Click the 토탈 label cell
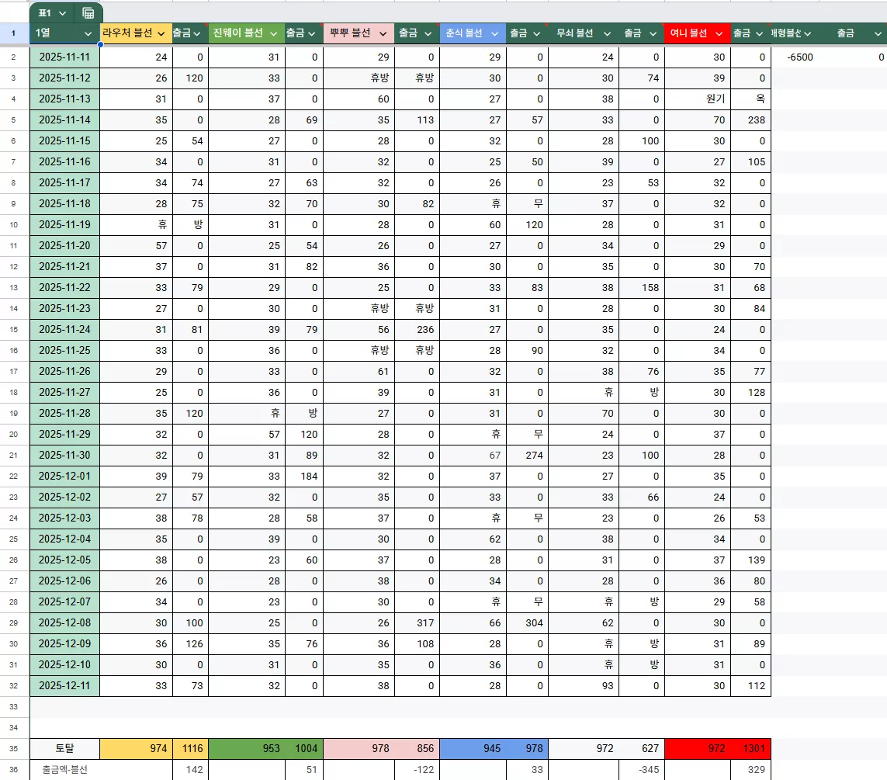The width and height of the screenshot is (887, 780). pyautogui.click(x=64, y=748)
